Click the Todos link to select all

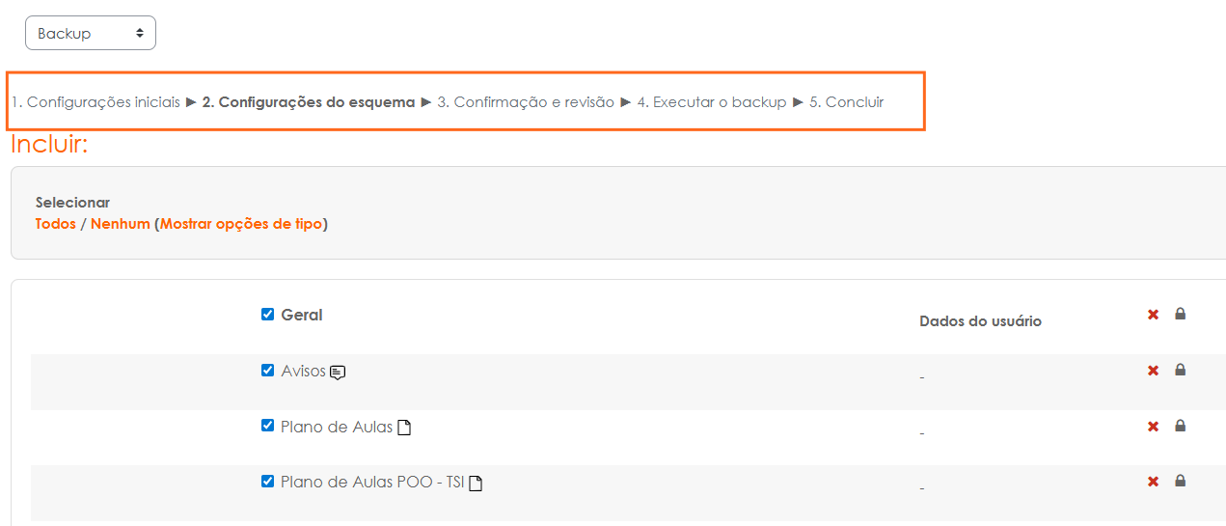pyautogui.click(x=55, y=224)
